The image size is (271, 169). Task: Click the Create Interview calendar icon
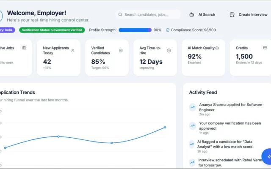[232, 15]
